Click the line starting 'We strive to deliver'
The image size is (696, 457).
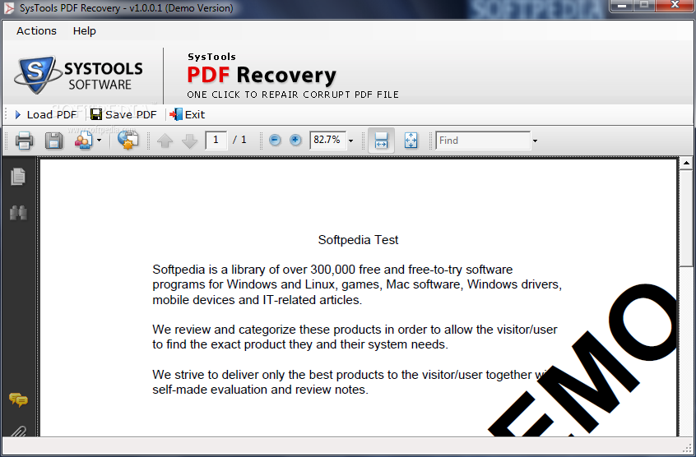click(x=350, y=375)
